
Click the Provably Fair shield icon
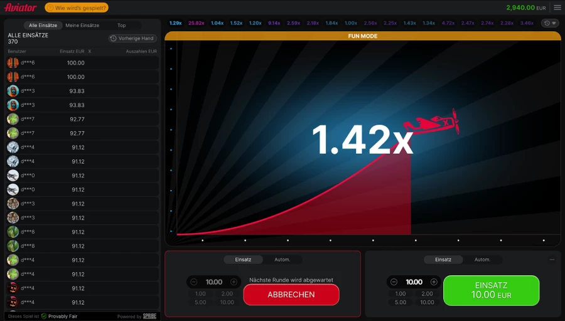point(44,316)
